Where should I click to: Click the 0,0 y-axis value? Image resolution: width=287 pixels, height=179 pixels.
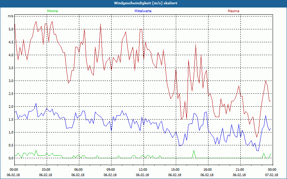click(x=11, y=158)
